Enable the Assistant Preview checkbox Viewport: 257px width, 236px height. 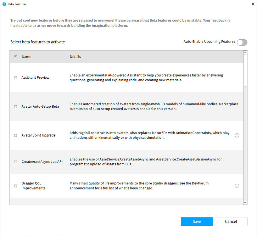(x=15, y=78)
